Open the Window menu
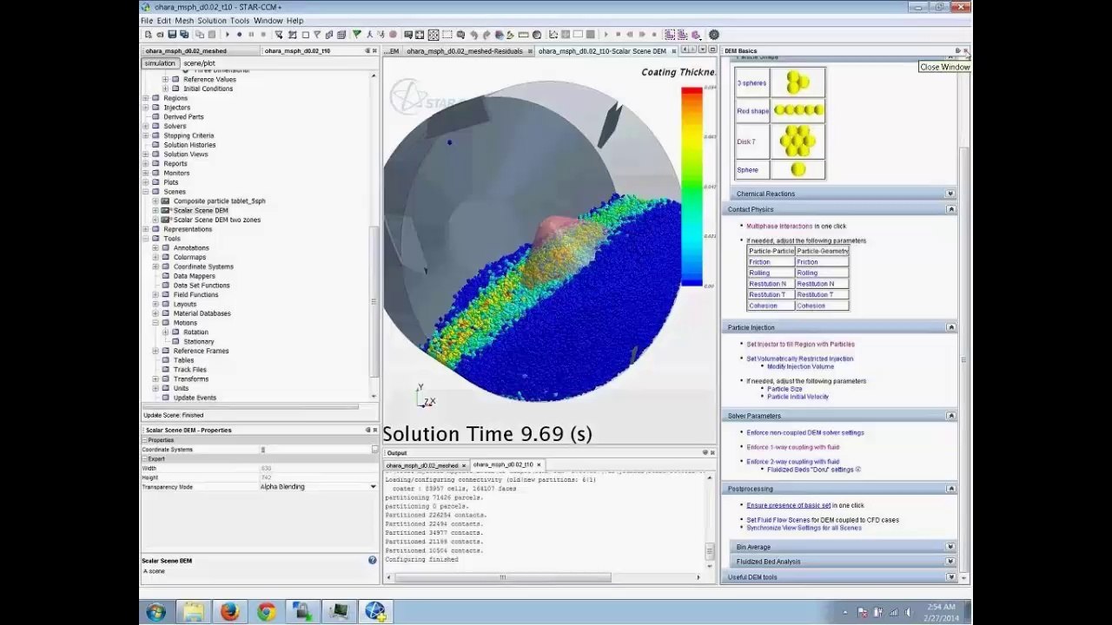Screen dimensions: 1112x625 click(268, 21)
